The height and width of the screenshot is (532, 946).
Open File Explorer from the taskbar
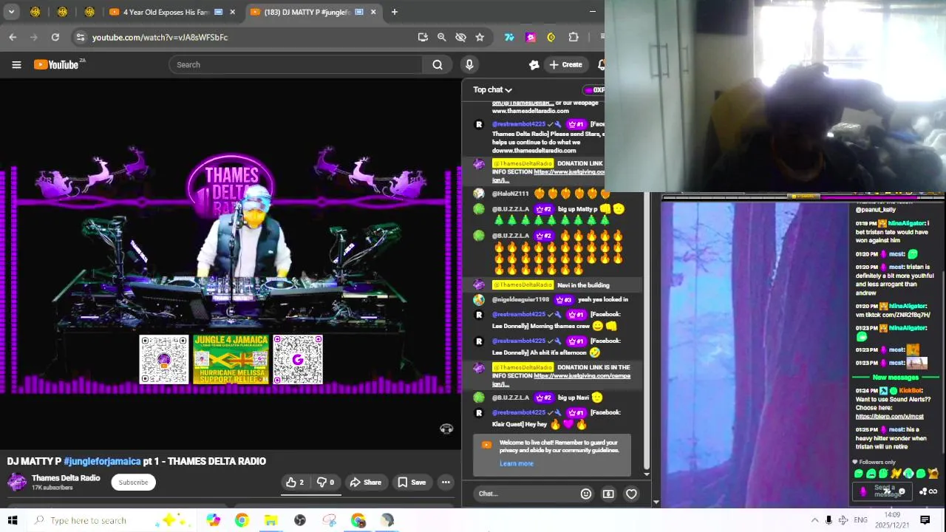tap(270, 520)
